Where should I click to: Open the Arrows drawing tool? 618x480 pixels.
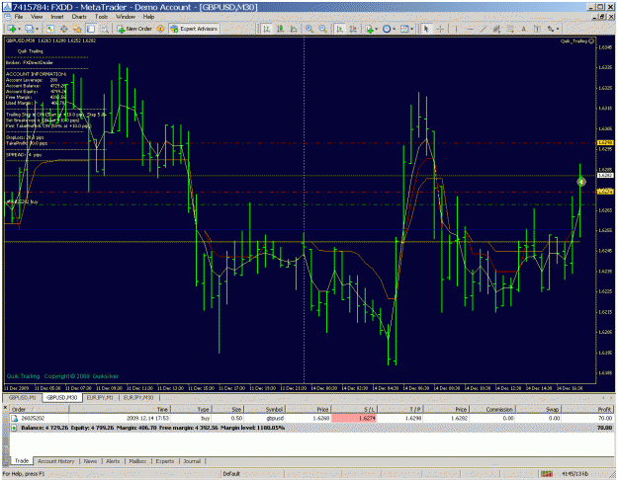551,29
